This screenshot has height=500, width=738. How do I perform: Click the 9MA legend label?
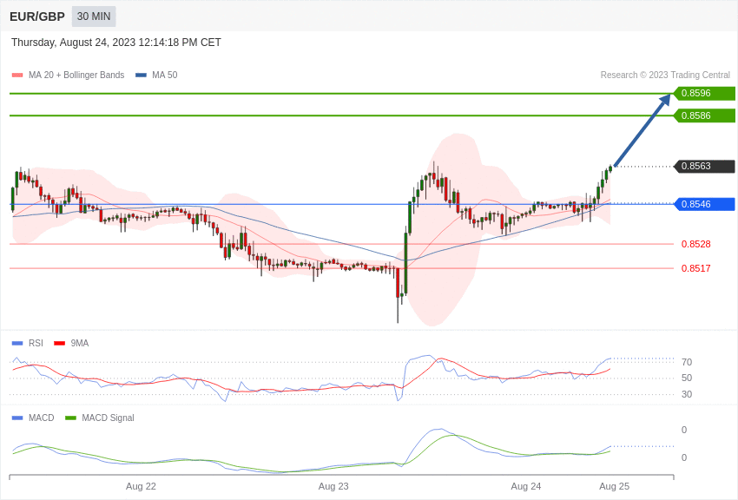pos(80,344)
